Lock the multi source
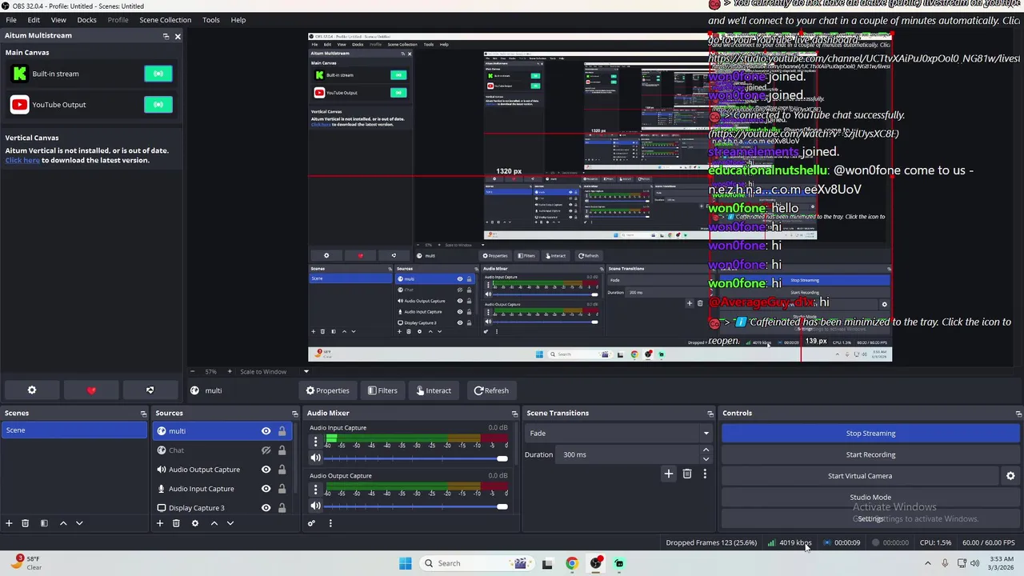Image resolution: width=1024 pixels, height=576 pixels. coord(282,431)
